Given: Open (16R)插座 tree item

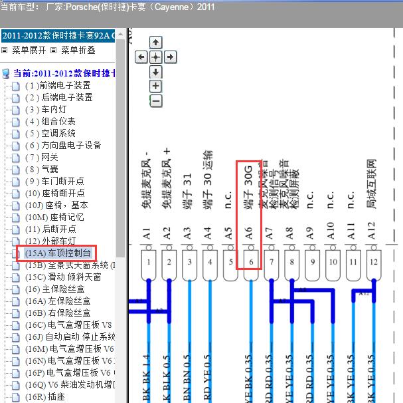Looking at the screenshot, I should [45, 397].
